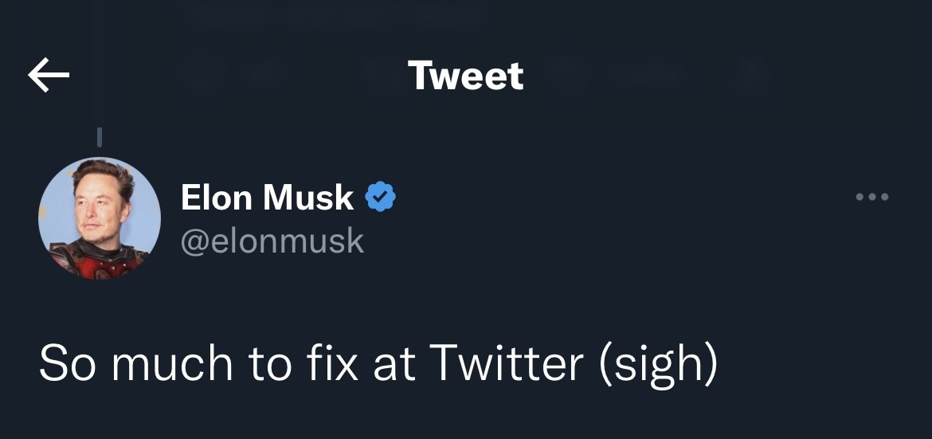Tap the thread connector line above the avatar
The height and width of the screenshot is (439, 932).
(100, 136)
